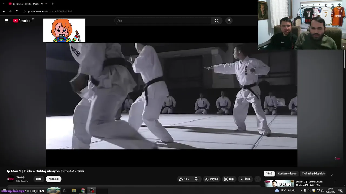The height and width of the screenshot is (194, 346).
Task: Select the 'Tümü' filter chip
Action: 269,174
